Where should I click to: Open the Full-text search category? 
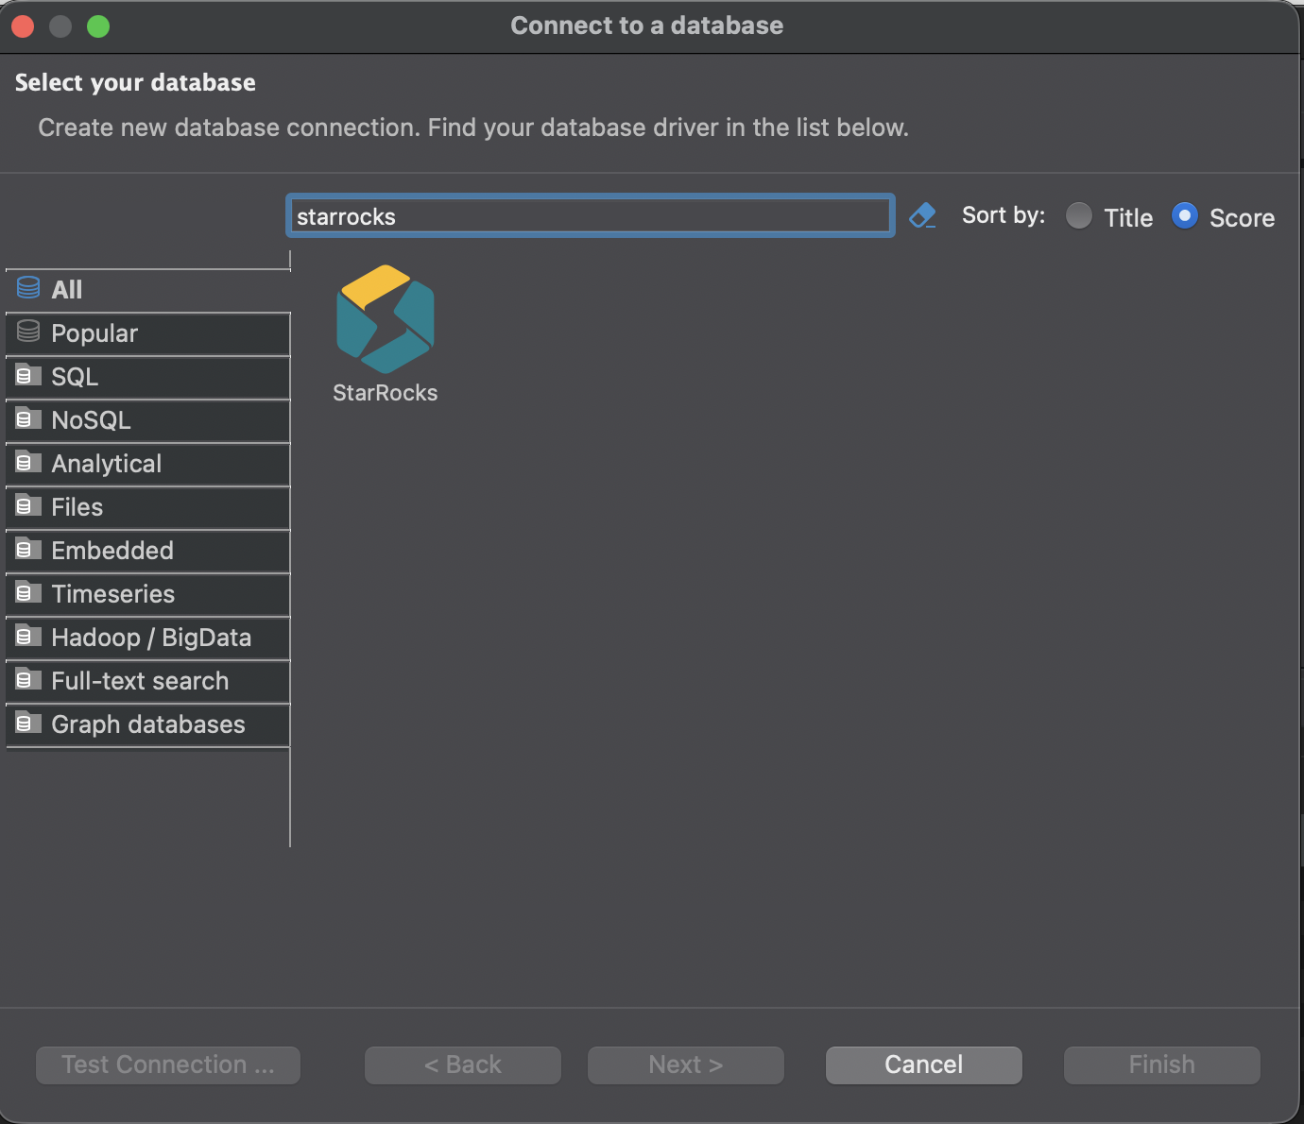click(148, 681)
